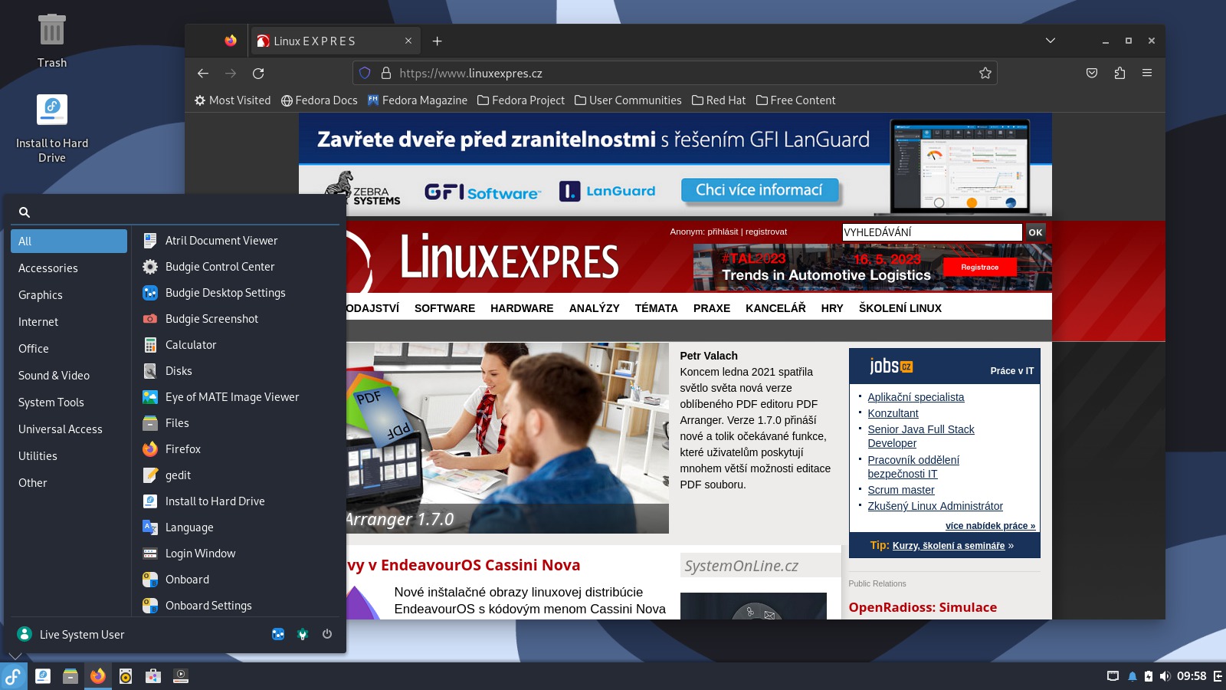
Task: Click the Trash desktop icon
Action: (52, 41)
